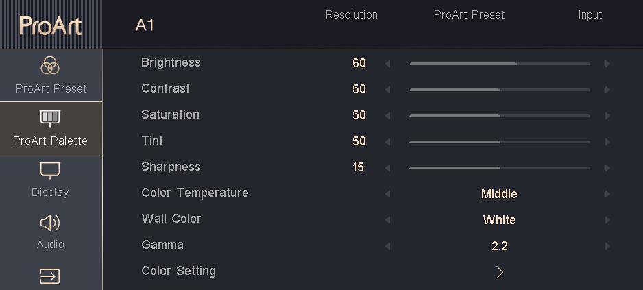The image size is (643, 290).
Task: Click the ProArt logo
Action: (x=51, y=25)
